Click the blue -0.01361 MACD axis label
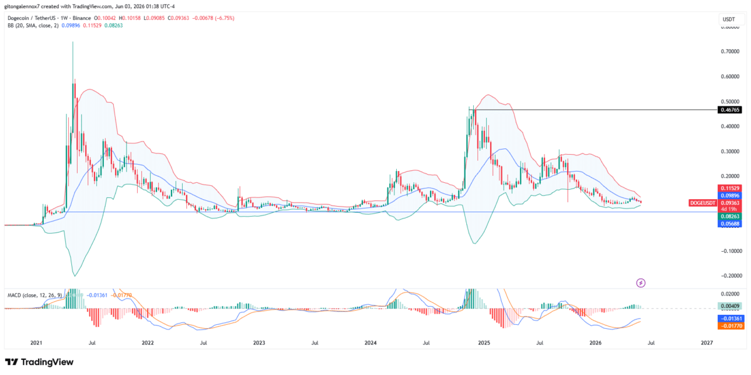The height and width of the screenshot is (375, 751). click(x=730, y=318)
